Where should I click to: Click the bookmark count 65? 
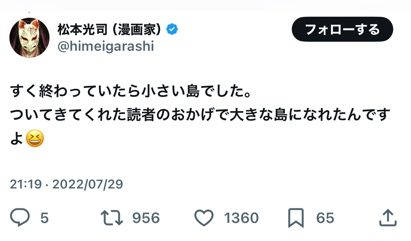click(x=325, y=218)
